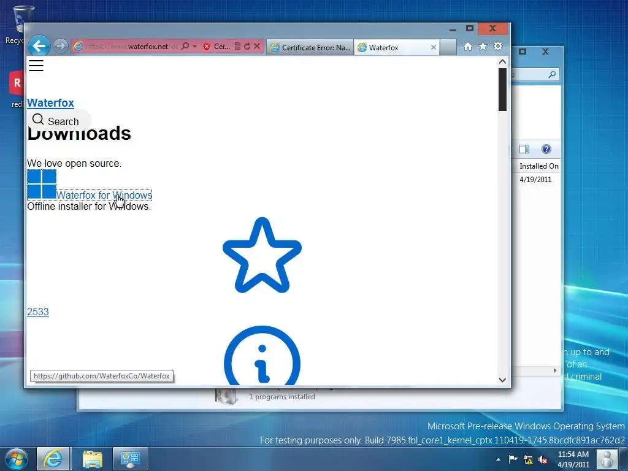The image size is (628, 471).
Task: Maximize the Internet Explorer window
Action: click(x=470, y=28)
